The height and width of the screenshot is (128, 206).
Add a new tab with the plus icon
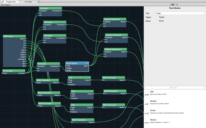[x=39, y=2]
